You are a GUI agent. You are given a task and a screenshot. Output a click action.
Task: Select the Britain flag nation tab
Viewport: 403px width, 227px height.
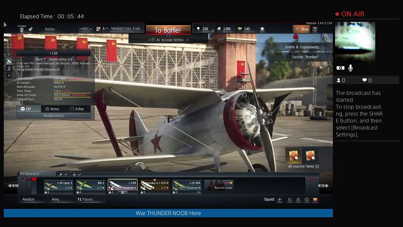(308, 179)
